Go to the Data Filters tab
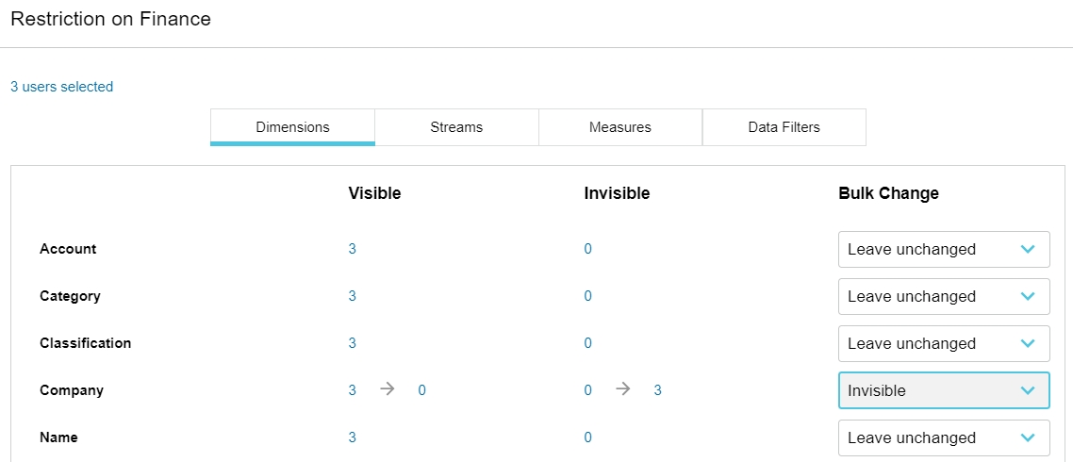Viewport: 1073px width, 462px height. pos(784,127)
